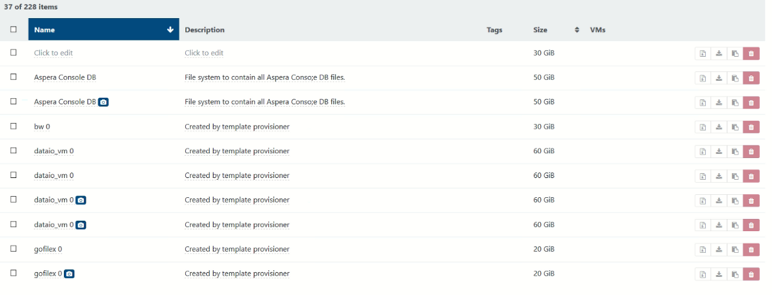Click 'Aspera Console DB' name without snapshot badge
Viewport: 772px width, 295px height.
click(65, 77)
